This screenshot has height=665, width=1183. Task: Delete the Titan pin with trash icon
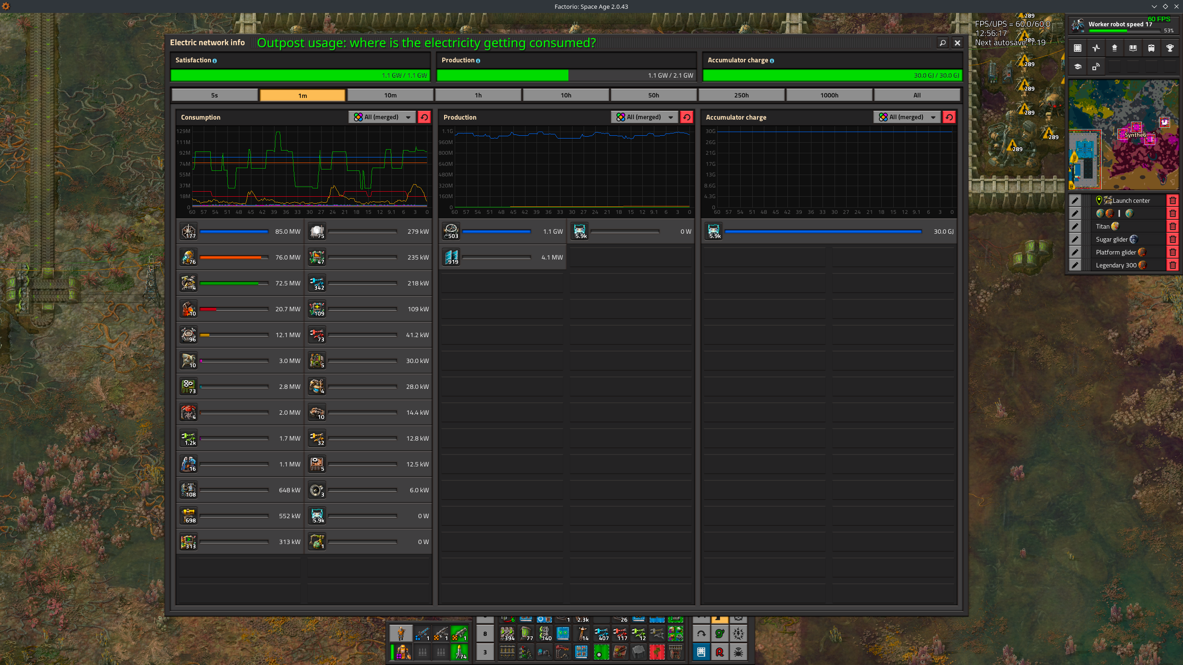click(1172, 226)
